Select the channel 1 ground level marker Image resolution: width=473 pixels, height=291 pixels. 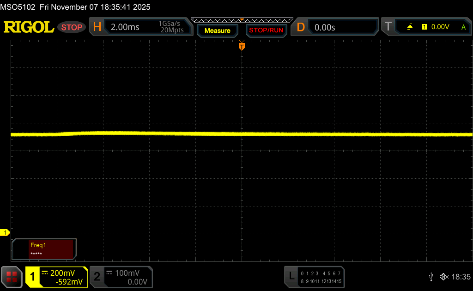(6, 232)
